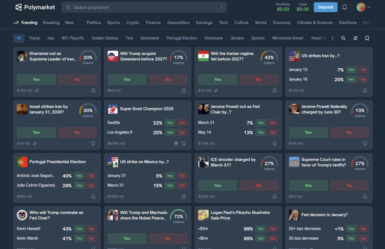Viewport: 385px width, 249px height.
Task: Expand the profile avatar dropdown
Action: pyautogui.click(x=363, y=7)
